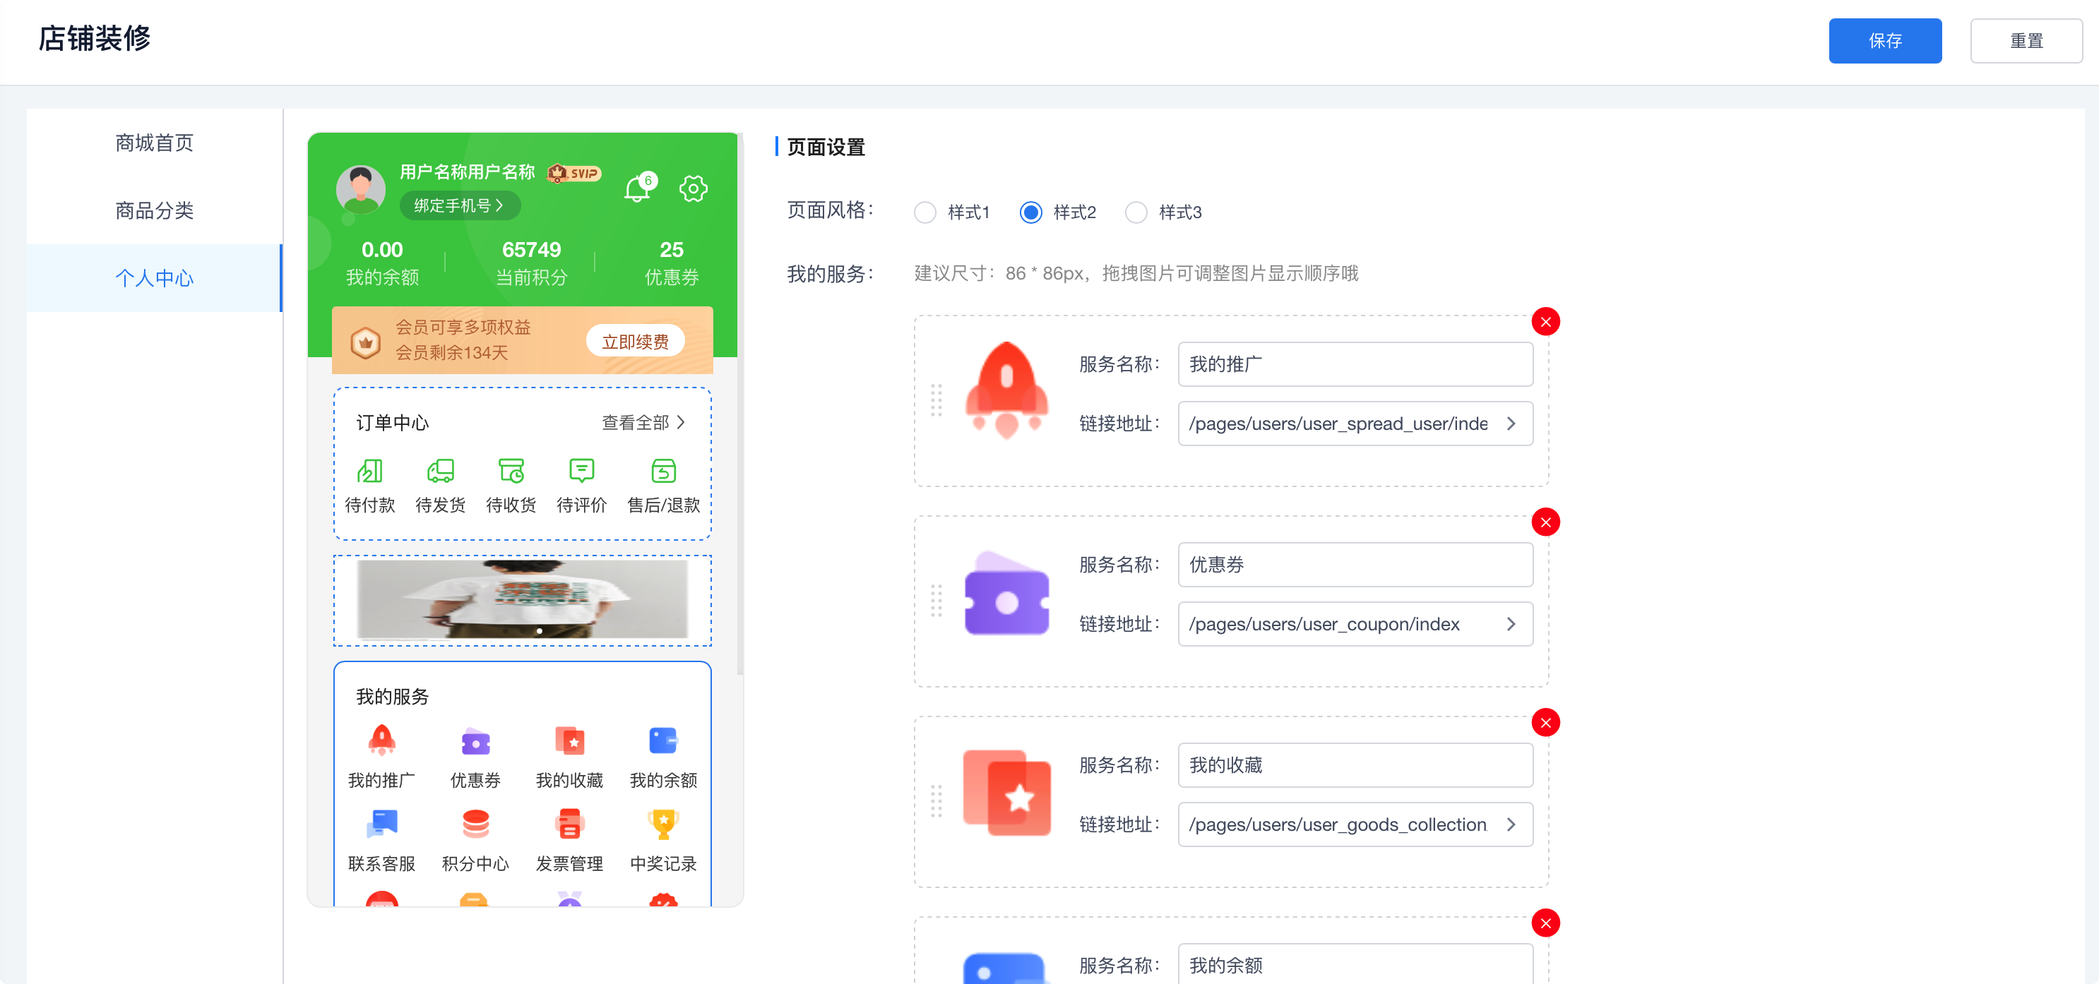Click service name field 优惠券
Screen dimensions: 2099x984
pyautogui.click(x=1355, y=565)
